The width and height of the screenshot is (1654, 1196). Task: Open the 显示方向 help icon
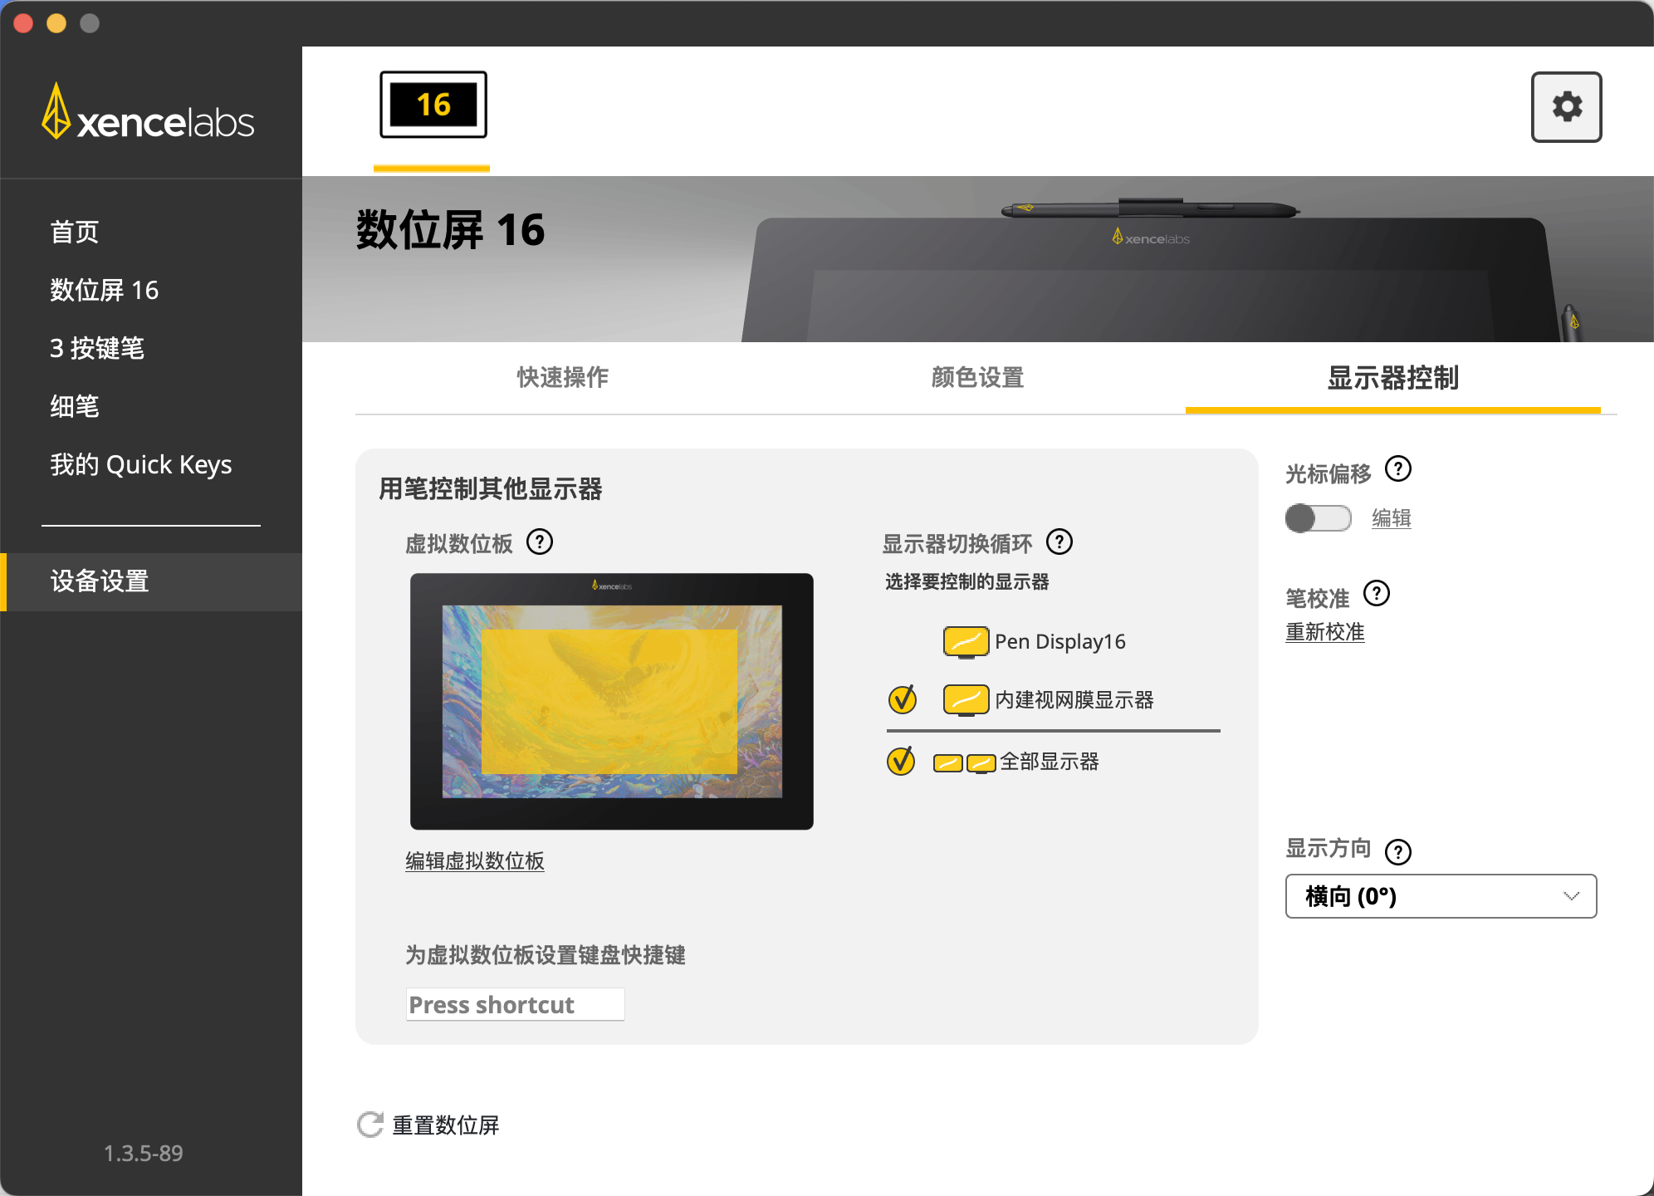click(x=1400, y=850)
